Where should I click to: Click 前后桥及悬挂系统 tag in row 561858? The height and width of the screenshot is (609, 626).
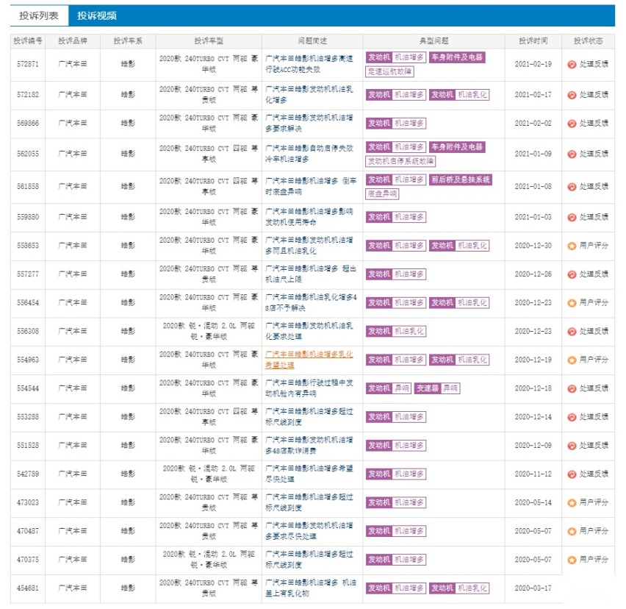tap(461, 179)
